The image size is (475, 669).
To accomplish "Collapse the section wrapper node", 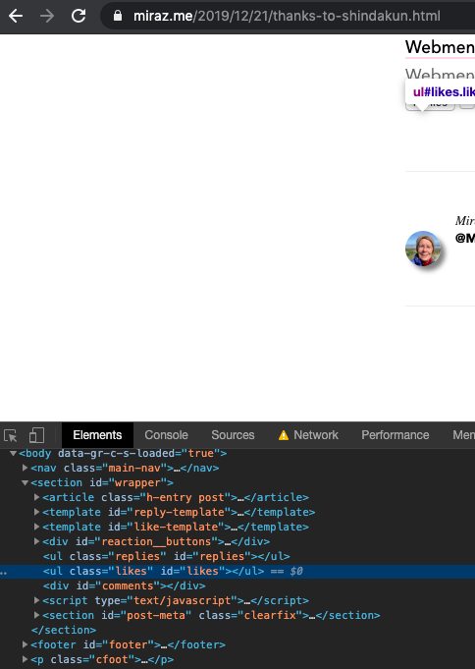I will tap(26, 483).
